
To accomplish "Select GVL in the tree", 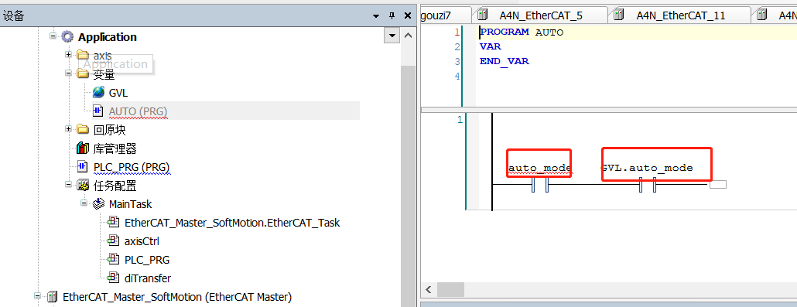I will point(118,93).
